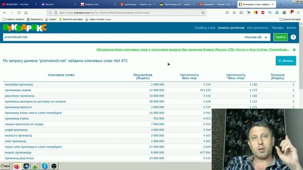Switch to промокоды Яндекс tab

pyautogui.click(x=138, y=4)
